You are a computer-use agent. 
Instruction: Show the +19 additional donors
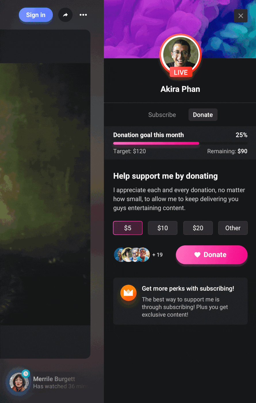point(158,255)
